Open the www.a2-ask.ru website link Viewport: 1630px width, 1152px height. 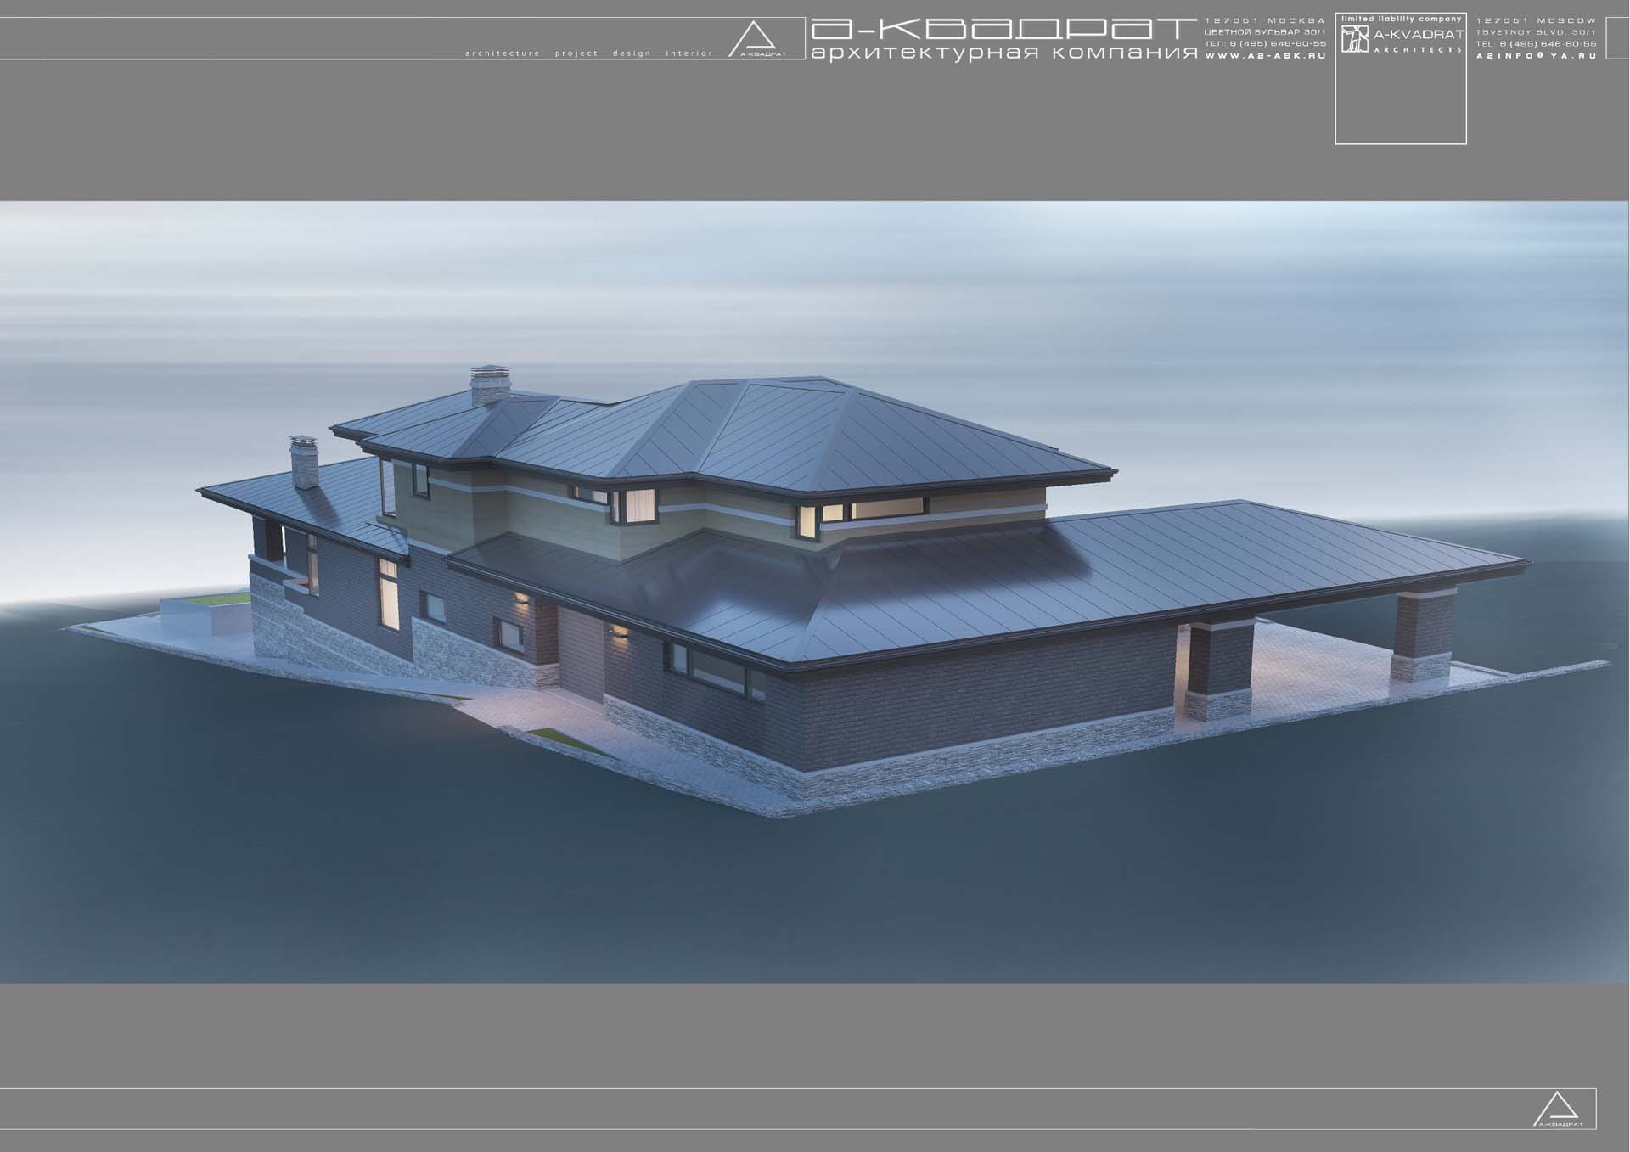pos(1264,55)
